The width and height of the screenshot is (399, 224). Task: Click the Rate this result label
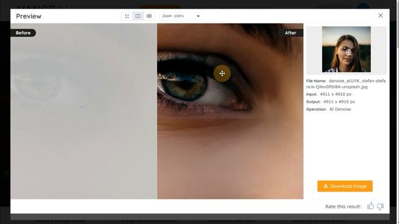pyautogui.click(x=344, y=207)
